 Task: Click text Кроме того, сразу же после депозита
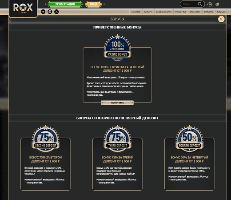[116, 85]
